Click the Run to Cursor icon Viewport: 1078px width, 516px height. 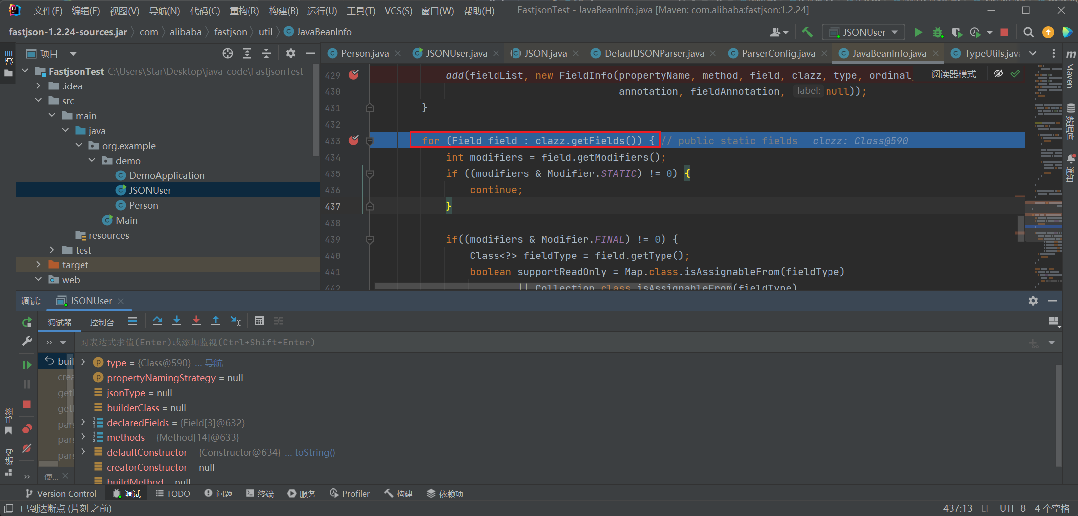point(236,321)
